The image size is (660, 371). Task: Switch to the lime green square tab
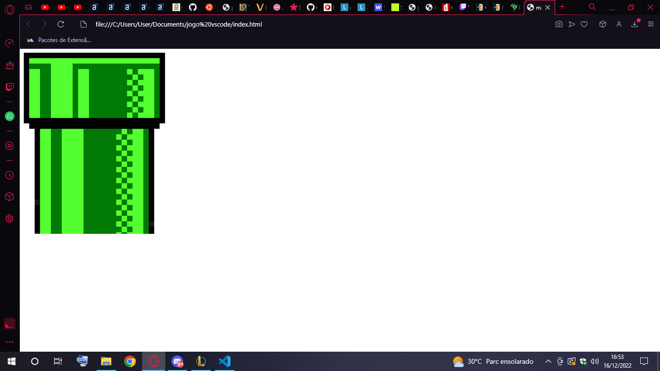(395, 7)
